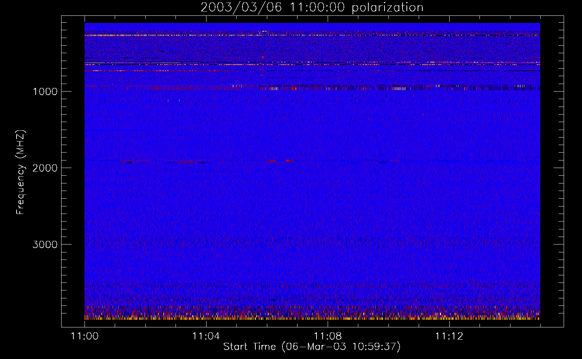Click the plot title '2003/03/06 11:00:00 polarization'

[x=312, y=8]
